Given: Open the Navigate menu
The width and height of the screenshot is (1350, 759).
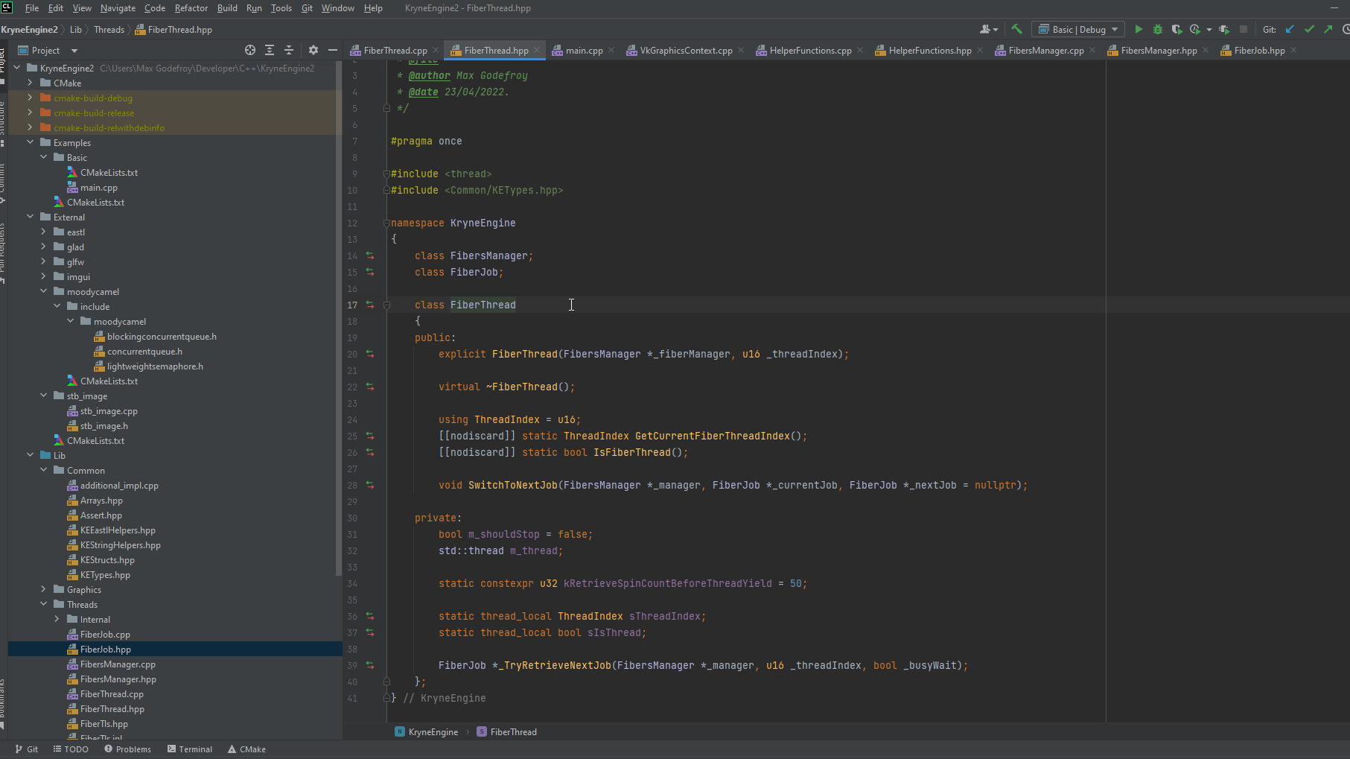Looking at the screenshot, I should pos(118,8).
